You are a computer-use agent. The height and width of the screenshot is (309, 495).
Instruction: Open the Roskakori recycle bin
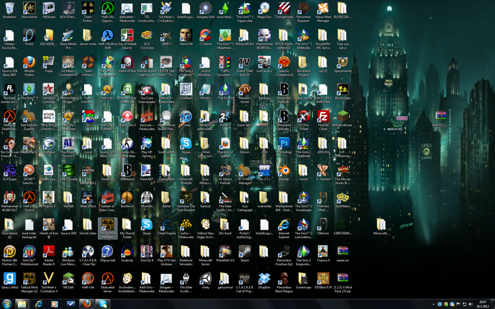(10, 11)
